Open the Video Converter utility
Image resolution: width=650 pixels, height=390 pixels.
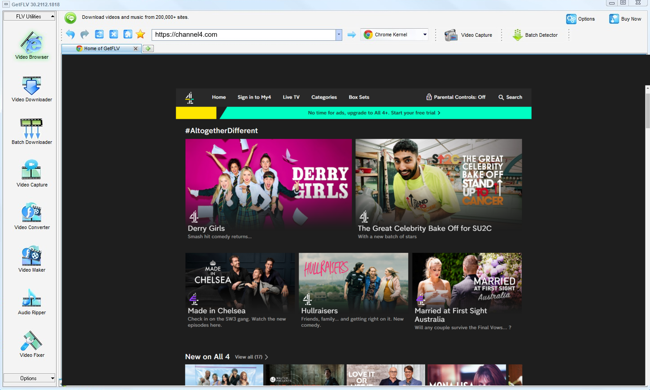pyautogui.click(x=31, y=216)
